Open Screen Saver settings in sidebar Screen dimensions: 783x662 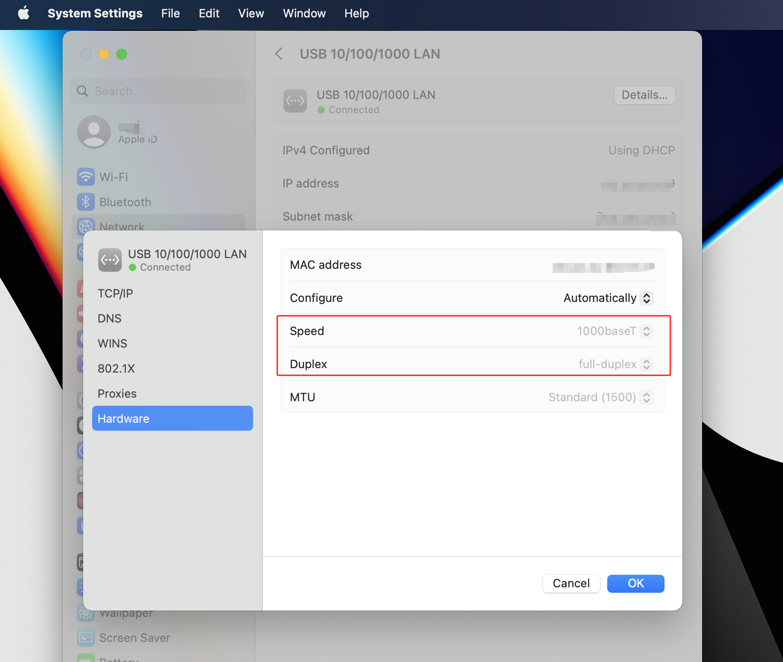point(135,638)
